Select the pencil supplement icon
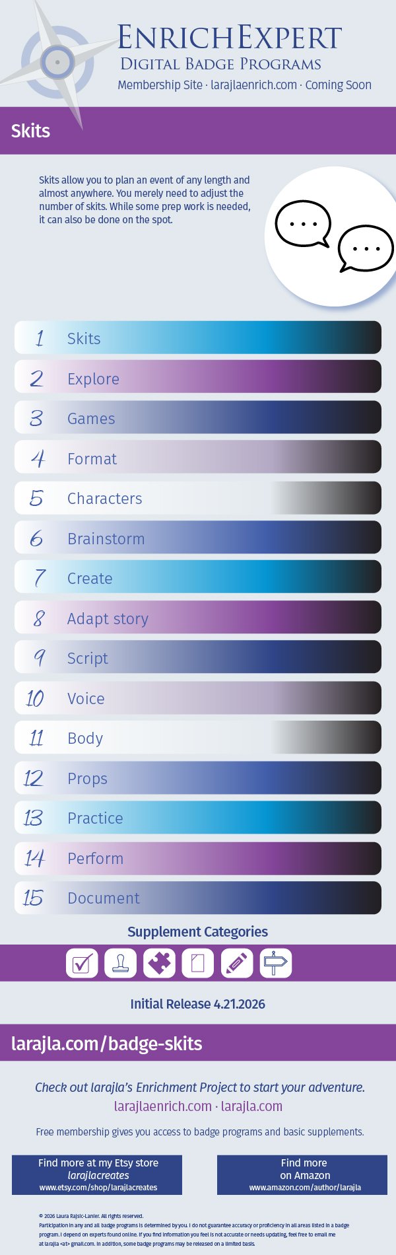396x1255 pixels. pos(236,963)
